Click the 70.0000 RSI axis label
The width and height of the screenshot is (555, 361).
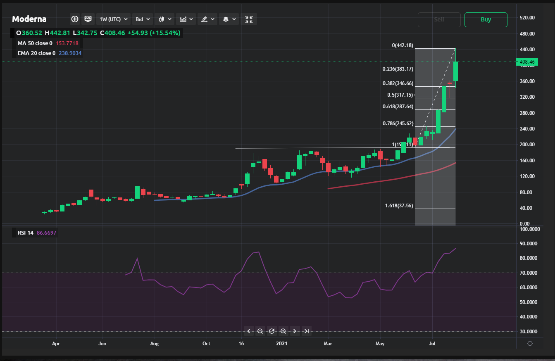529,273
